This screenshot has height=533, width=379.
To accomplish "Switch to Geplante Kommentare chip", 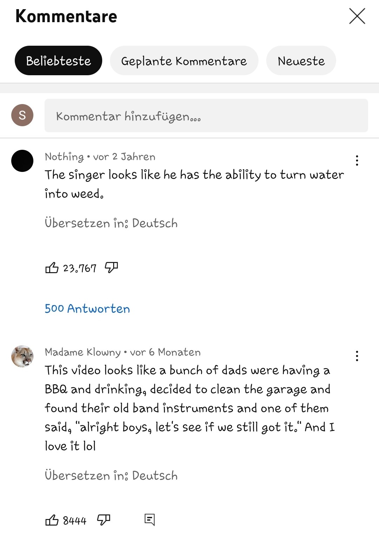I will tap(184, 60).
